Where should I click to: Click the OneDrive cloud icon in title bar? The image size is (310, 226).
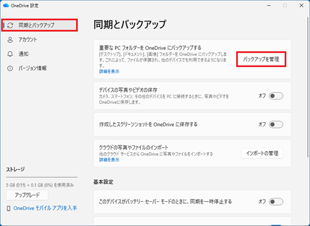pos(6,5)
